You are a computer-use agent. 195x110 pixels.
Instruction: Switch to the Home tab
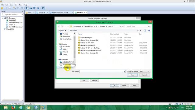pos(30,13)
